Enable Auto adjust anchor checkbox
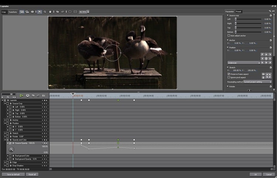277x178 pixels. tap(229, 36)
